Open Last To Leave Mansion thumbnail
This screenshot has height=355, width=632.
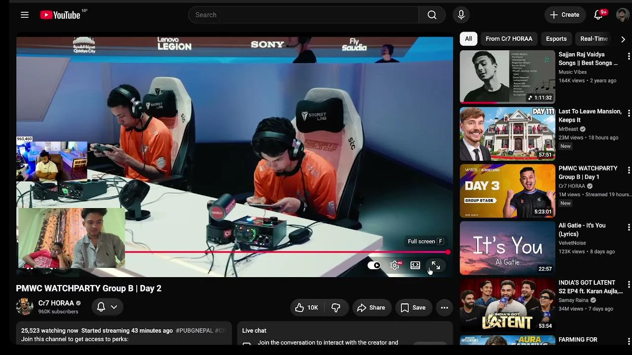pyautogui.click(x=507, y=134)
